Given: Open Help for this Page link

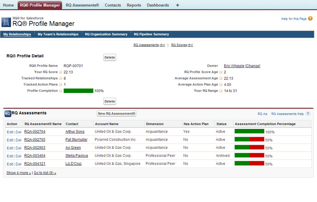Looking at the screenshot, I should pyautogui.click(x=294, y=19).
